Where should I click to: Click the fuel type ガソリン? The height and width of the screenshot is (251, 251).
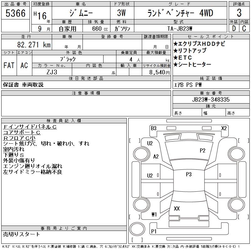click(122, 29)
